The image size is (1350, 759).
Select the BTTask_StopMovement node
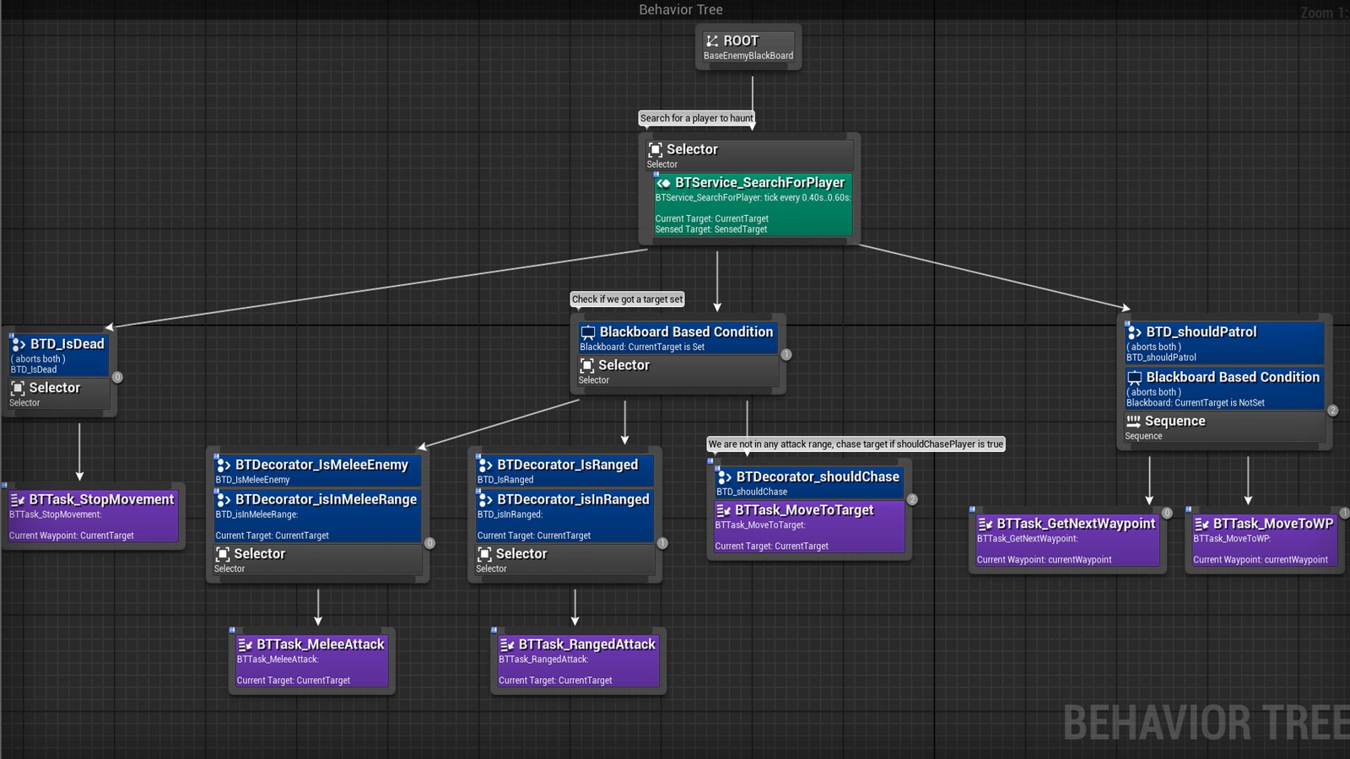point(93,499)
